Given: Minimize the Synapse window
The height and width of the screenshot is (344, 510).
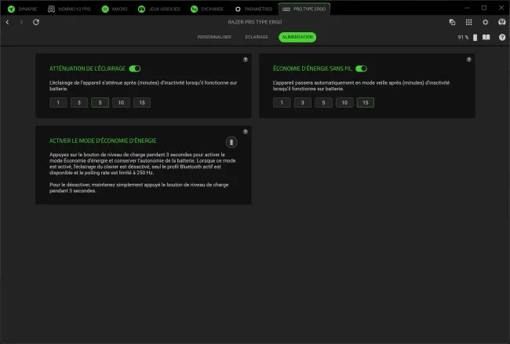Looking at the screenshot, I should coord(467,8).
